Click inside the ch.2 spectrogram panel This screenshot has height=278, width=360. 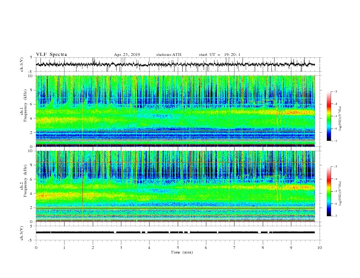(175, 186)
